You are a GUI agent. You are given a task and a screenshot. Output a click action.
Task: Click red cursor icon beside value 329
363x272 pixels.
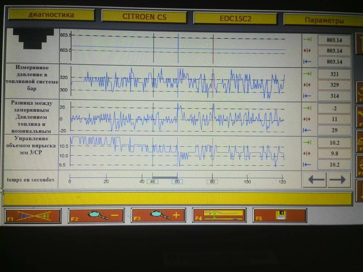point(307,85)
